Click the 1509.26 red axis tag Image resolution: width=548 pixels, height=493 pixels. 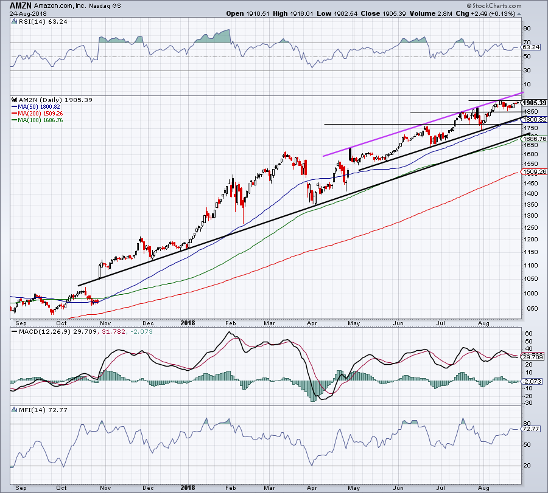535,171
